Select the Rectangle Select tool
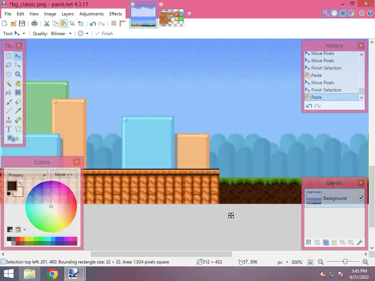This screenshot has width=375, height=281. click(x=9, y=56)
